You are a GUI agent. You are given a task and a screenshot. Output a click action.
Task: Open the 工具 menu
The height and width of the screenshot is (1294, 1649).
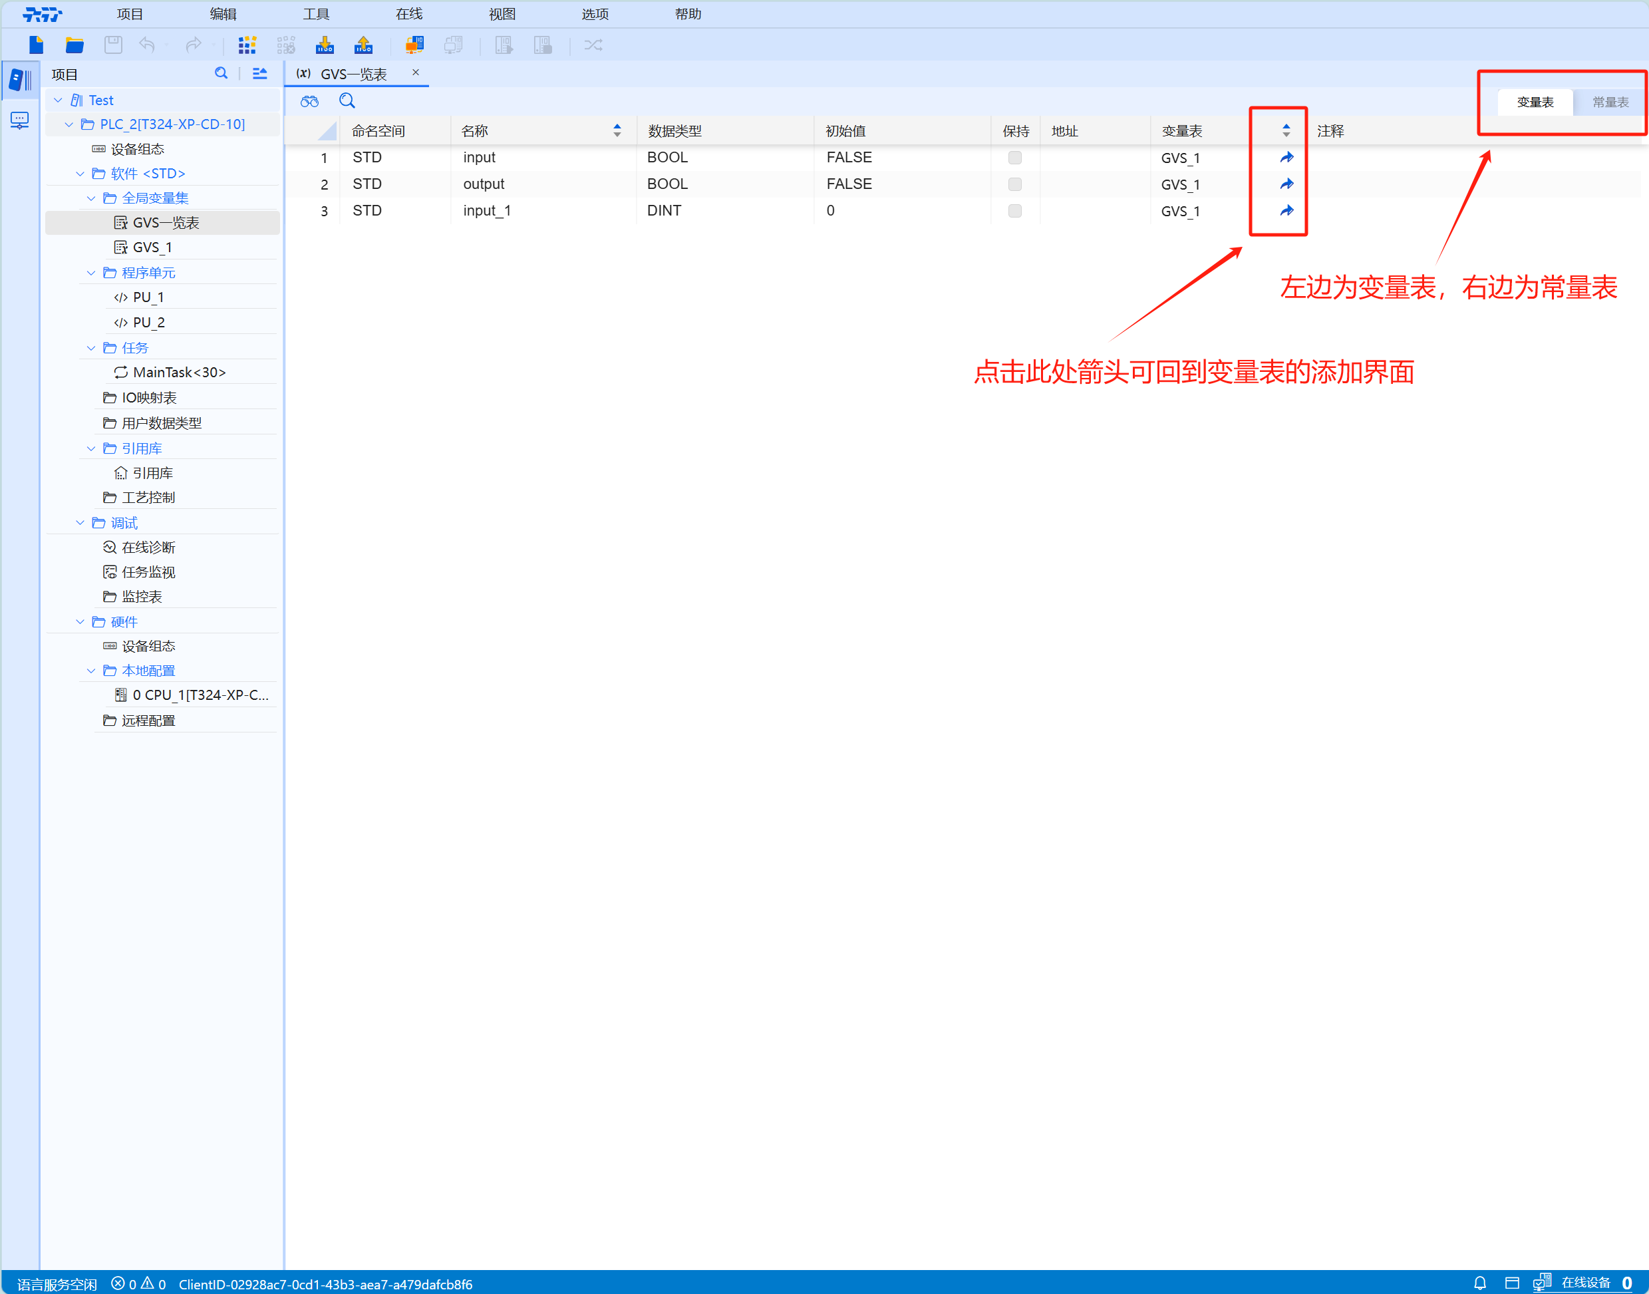tap(316, 13)
